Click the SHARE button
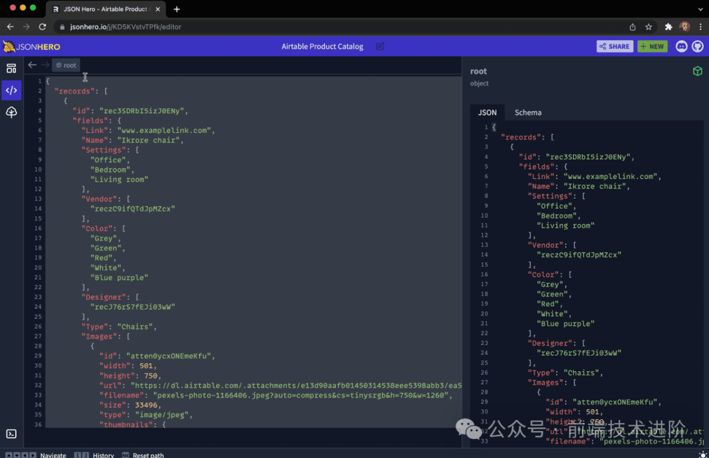The height and width of the screenshot is (458, 709). [x=614, y=47]
